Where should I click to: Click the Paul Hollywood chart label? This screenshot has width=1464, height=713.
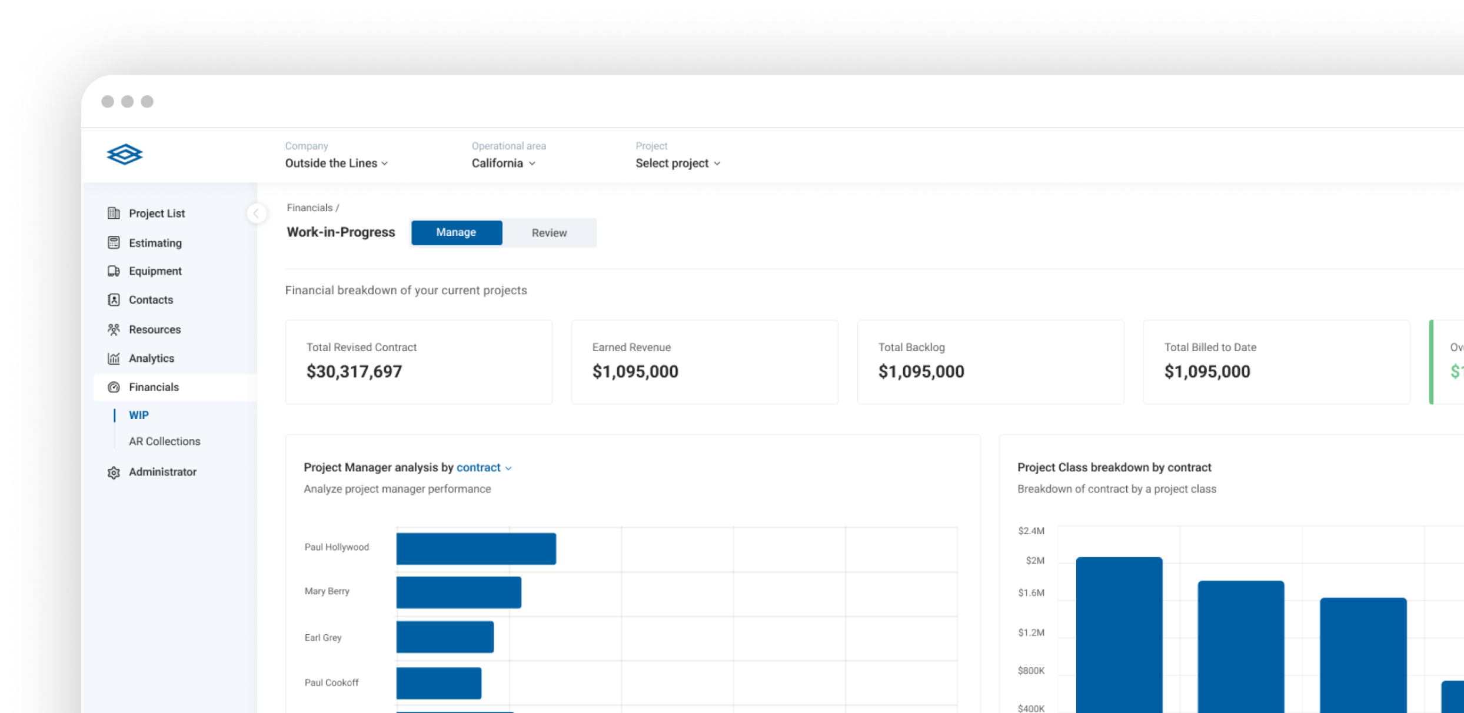pyautogui.click(x=337, y=547)
